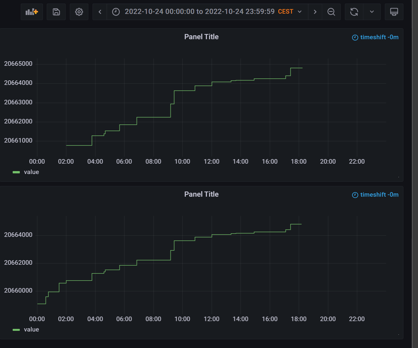The height and width of the screenshot is (348, 418).
Task: Click the 12:00 tick in top panel
Action: point(211,162)
